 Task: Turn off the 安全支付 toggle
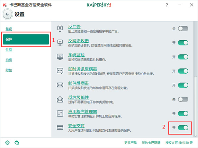click(183, 128)
